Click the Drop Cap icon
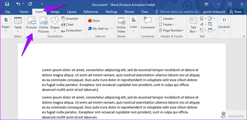 click(202, 30)
